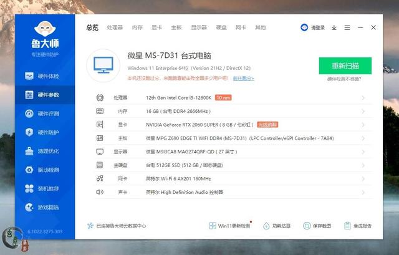
Task: Click the 主板 motherboard icon
Action: tap(100, 138)
